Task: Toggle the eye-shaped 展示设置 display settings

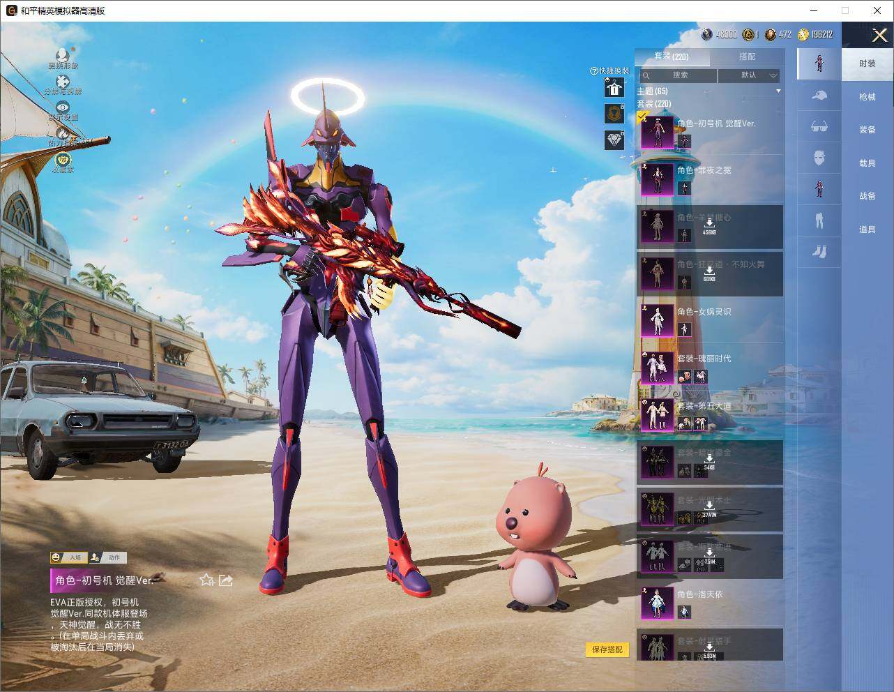Action: [x=63, y=107]
